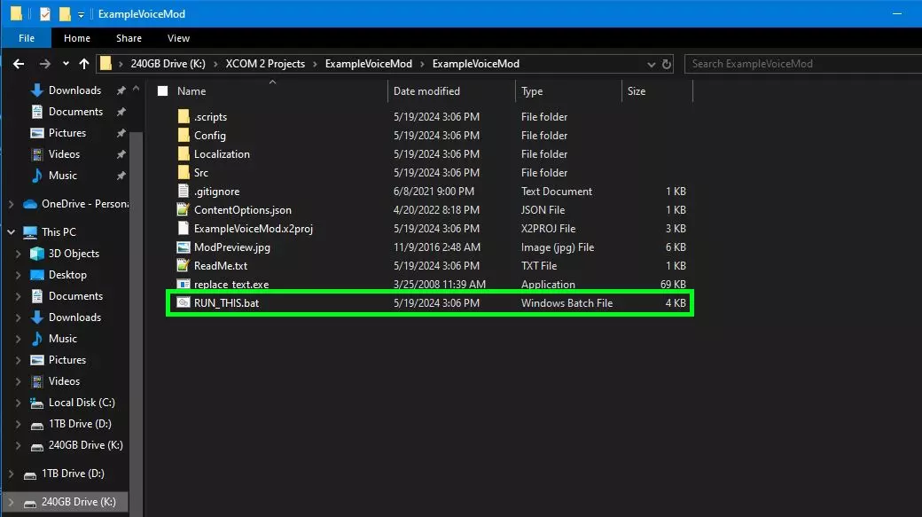Open the recent locations dropdown

(x=66, y=64)
